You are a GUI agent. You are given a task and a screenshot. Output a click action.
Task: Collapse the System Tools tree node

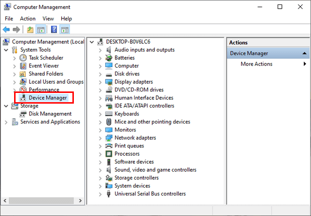(6, 50)
